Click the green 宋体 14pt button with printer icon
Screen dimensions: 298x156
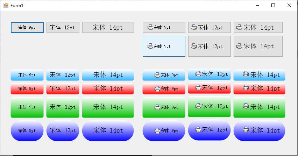click(259, 107)
